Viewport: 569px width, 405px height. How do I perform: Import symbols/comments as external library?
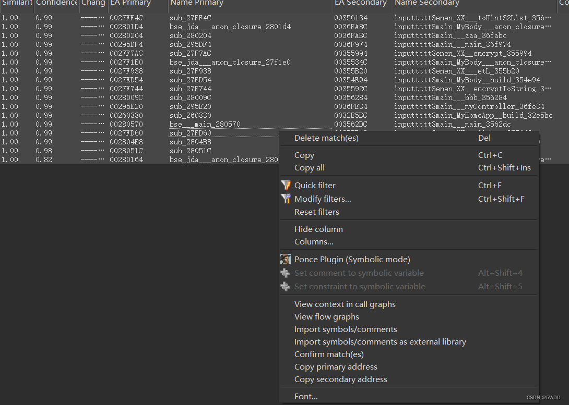(380, 341)
